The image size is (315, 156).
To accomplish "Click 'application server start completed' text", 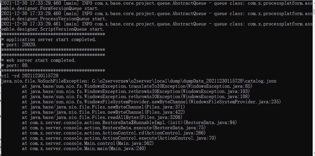I will click(x=51, y=39).
